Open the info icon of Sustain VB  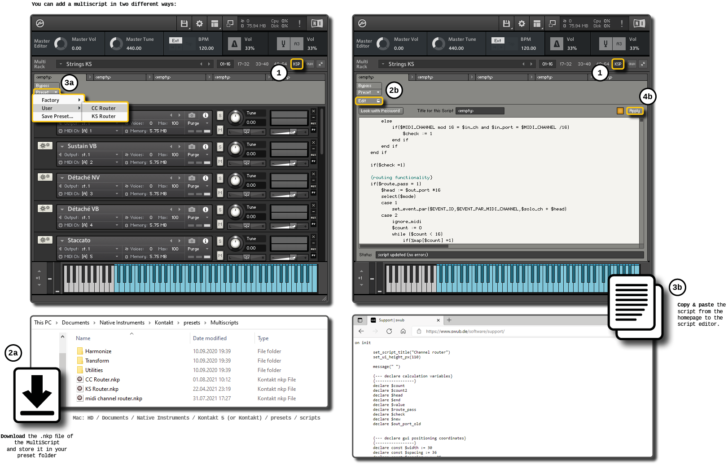click(205, 147)
